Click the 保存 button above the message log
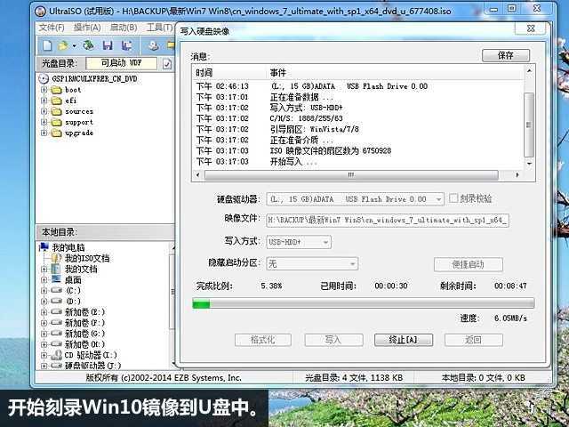The image size is (569, 427). click(x=506, y=55)
